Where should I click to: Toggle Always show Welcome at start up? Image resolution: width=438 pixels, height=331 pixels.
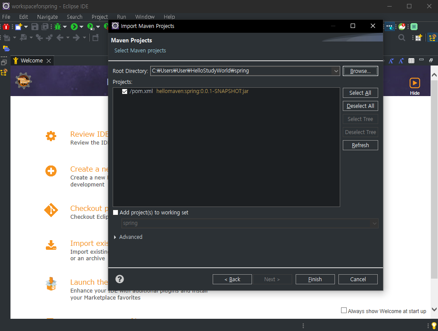click(x=344, y=310)
